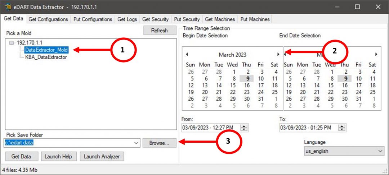This screenshot has height=175, width=389.
Task: Go to next month in End Date calendar
Action: click(376, 54)
